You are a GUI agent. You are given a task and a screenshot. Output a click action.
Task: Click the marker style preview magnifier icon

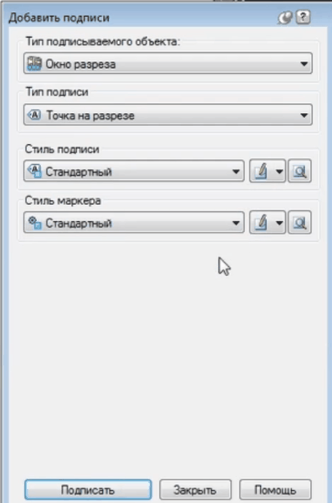(299, 223)
